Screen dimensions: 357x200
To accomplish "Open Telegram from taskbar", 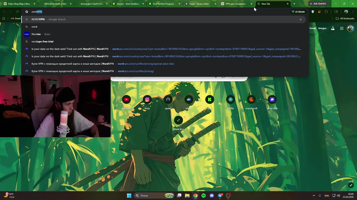I will click(220, 196).
